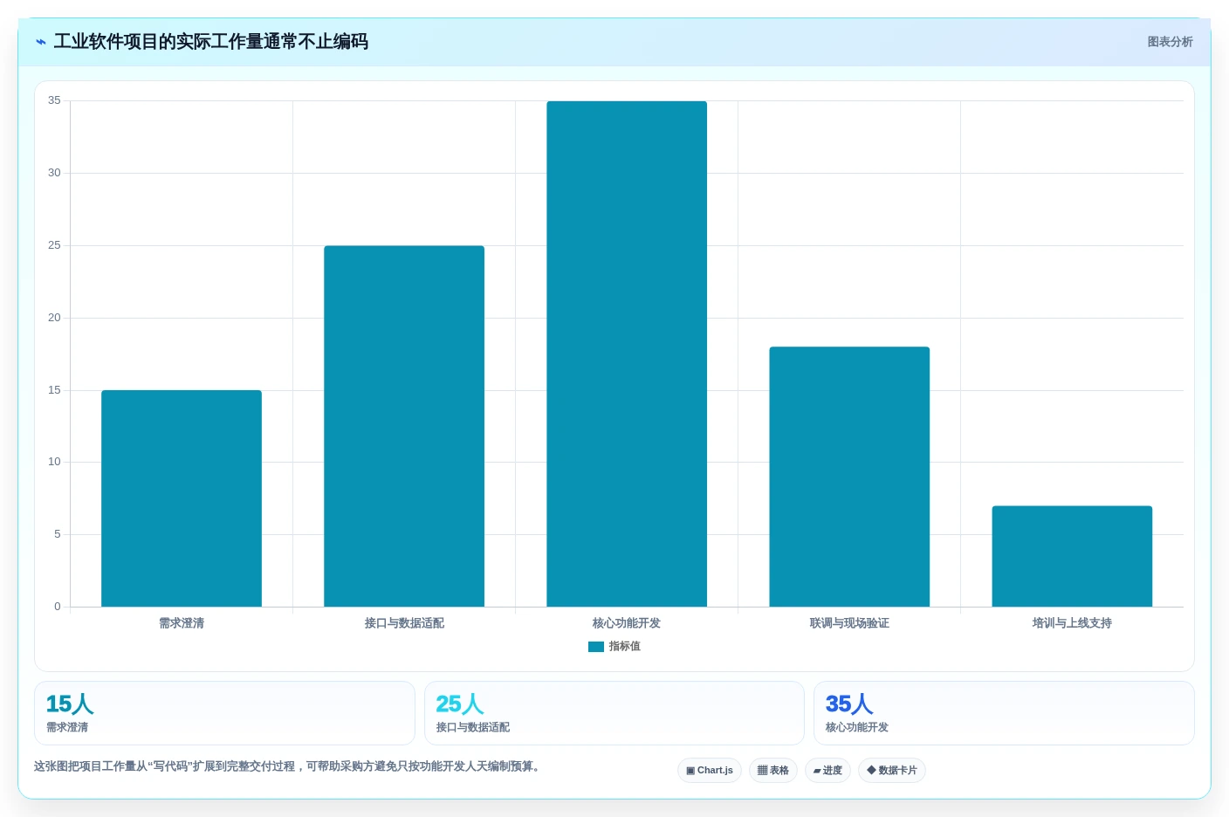Click the lightning icon beside the title
Image resolution: width=1229 pixels, height=817 pixels.
click(41, 42)
